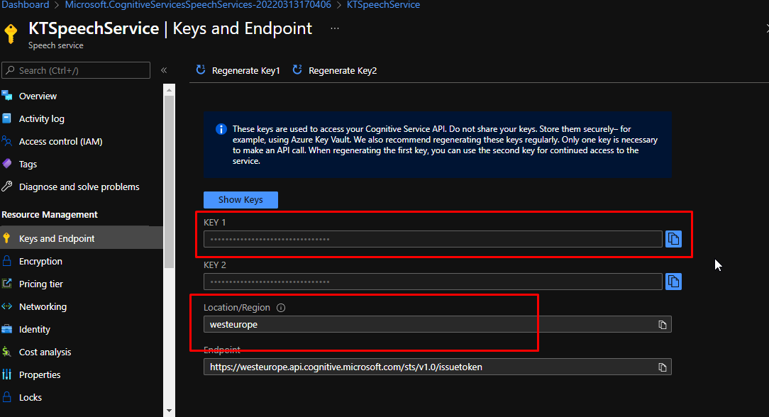Screen dimensions: 769x417
Task: Open Overview in sidebar
Action: tap(38, 96)
